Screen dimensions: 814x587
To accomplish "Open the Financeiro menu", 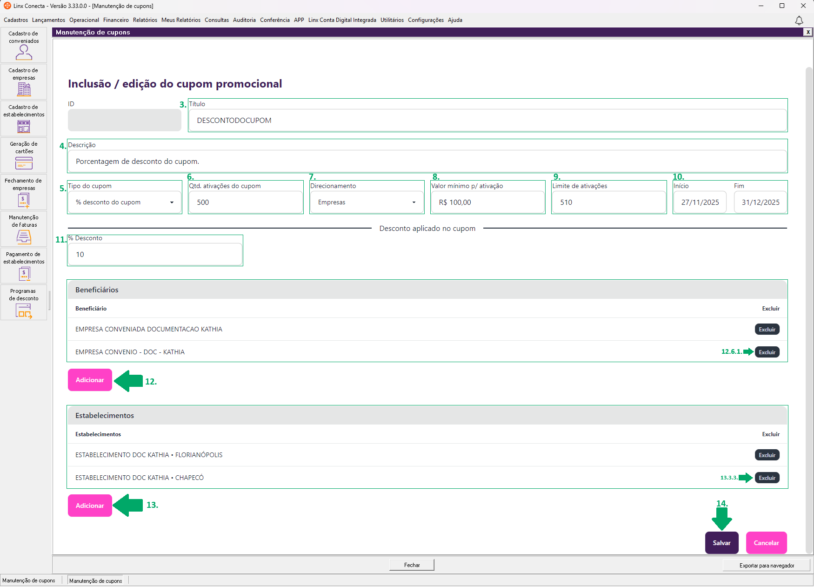I will pyautogui.click(x=116, y=20).
